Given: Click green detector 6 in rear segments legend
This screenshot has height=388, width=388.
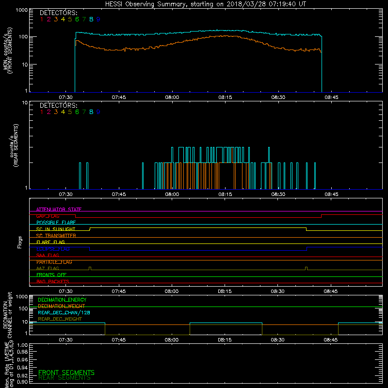Looking at the screenshot, I should [77, 112].
